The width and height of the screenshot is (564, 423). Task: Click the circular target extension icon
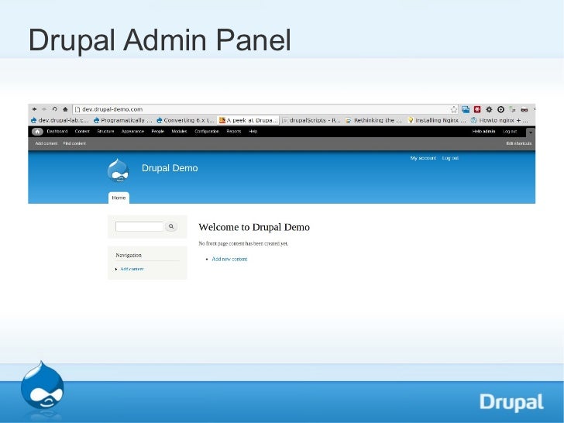500,109
